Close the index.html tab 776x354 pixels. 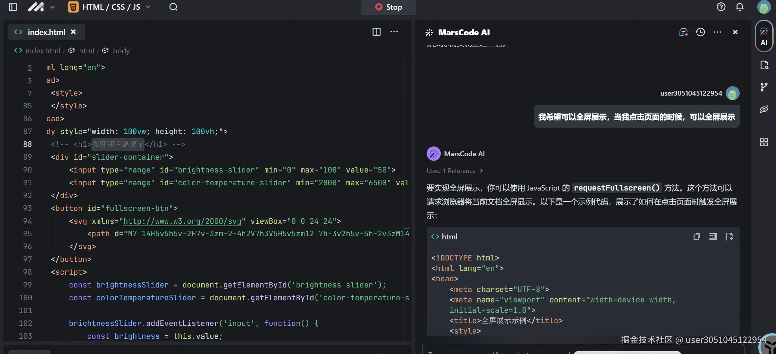(x=73, y=32)
